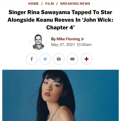Click the printer icon to print
This screenshot has width=121, height=121.
coord(59,59)
